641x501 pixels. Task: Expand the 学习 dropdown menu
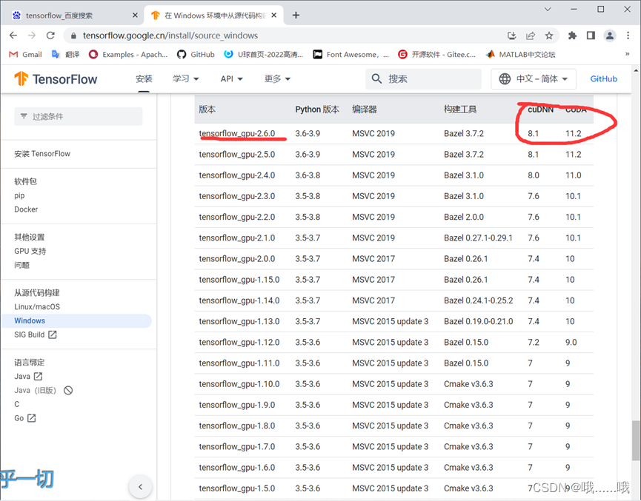click(x=185, y=78)
